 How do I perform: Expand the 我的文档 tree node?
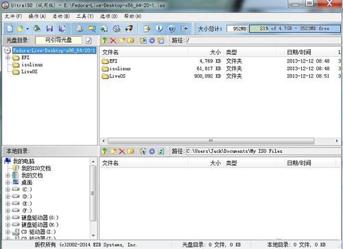8,176
